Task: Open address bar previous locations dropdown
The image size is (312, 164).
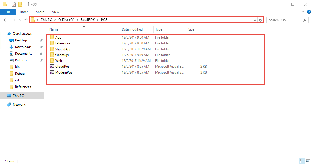Action: (x=255, y=20)
